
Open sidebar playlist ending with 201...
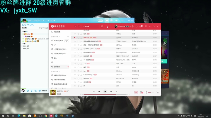(x=59, y=53)
